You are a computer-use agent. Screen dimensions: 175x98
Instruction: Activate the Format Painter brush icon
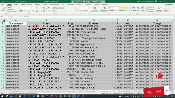(x=7, y=11)
